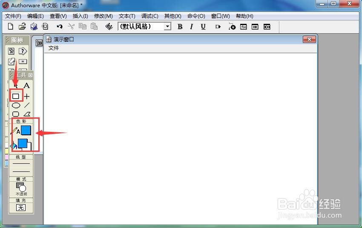The image size is (362, 228).
Task: Select the straight line plus tool
Action: coord(27,96)
